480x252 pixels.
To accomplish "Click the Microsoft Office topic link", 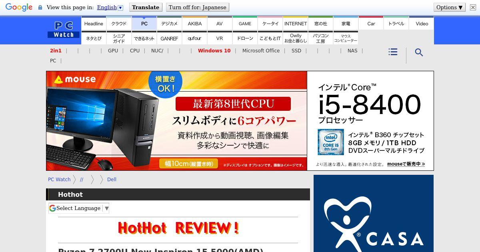I will click(x=261, y=51).
